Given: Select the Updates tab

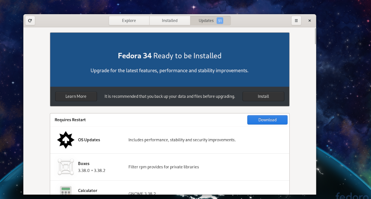Looking at the screenshot, I should pyautogui.click(x=211, y=21).
